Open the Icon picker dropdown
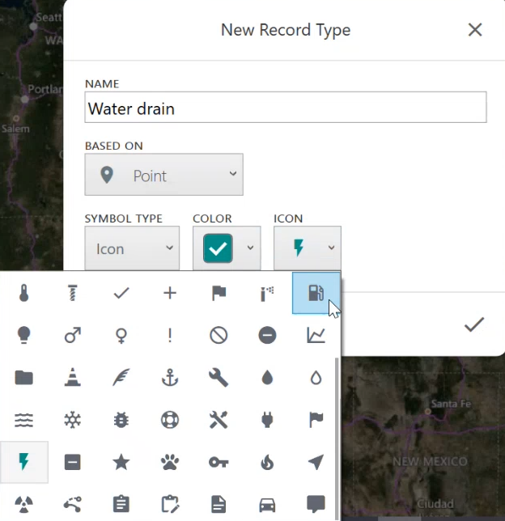 pos(308,248)
